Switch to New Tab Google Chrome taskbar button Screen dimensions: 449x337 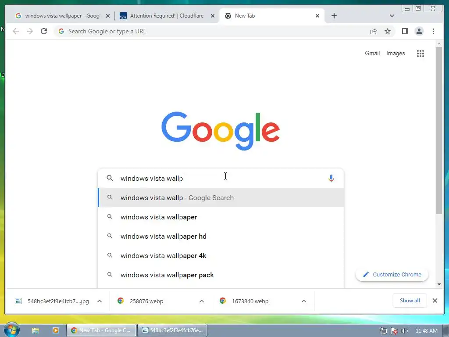point(101,330)
